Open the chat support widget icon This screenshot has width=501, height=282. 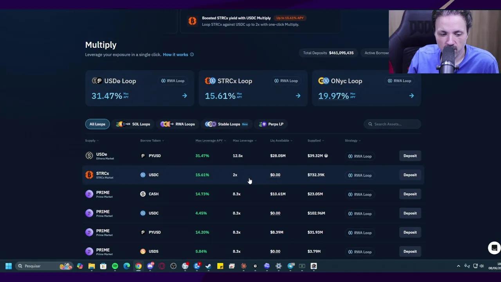click(x=494, y=248)
